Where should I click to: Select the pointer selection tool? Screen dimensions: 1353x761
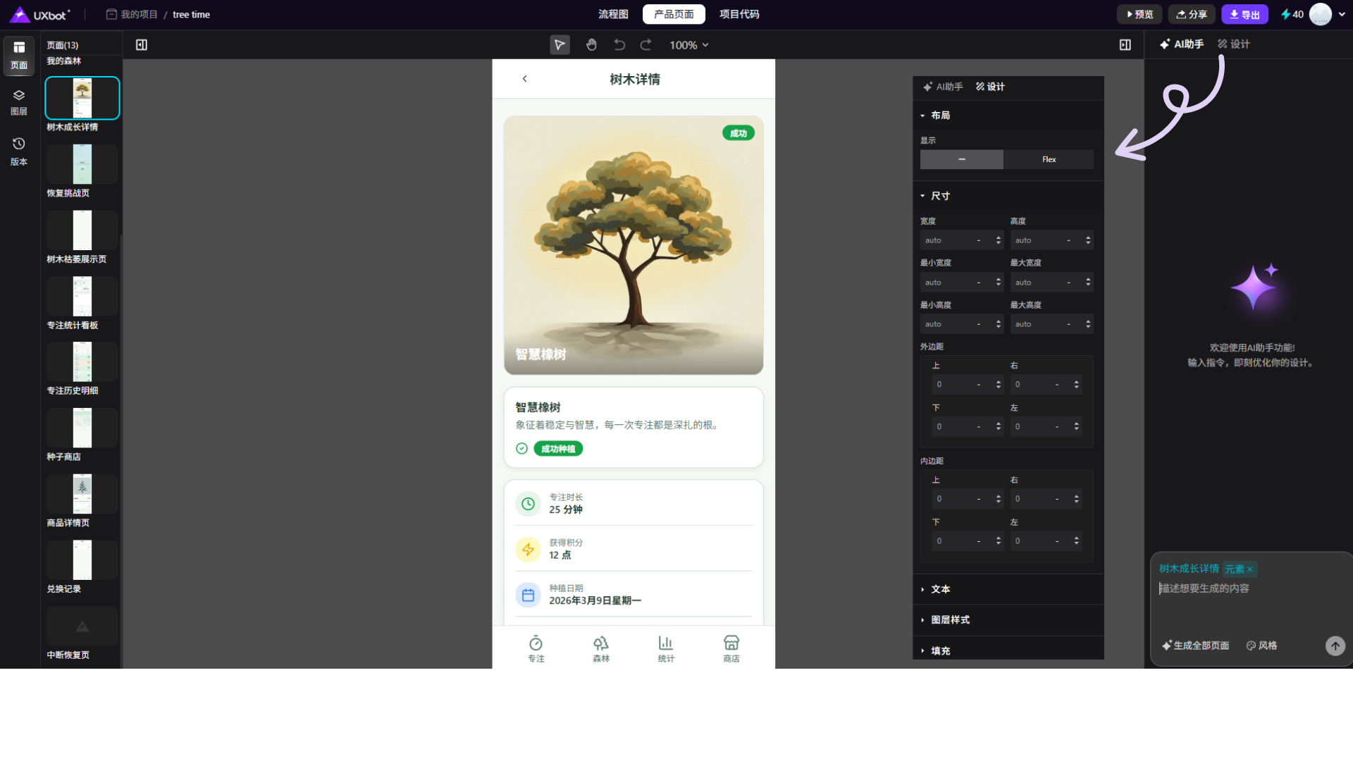point(560,45)
